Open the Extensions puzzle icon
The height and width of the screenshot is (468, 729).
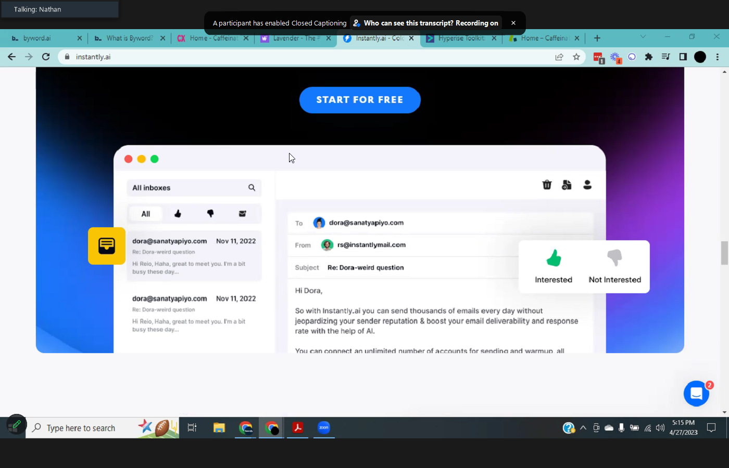click(648, 57)
